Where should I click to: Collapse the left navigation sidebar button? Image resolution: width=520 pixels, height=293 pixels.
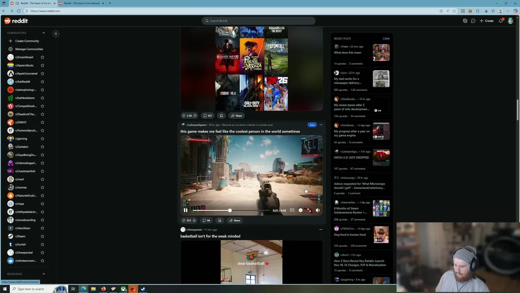[x=56, y=34]
